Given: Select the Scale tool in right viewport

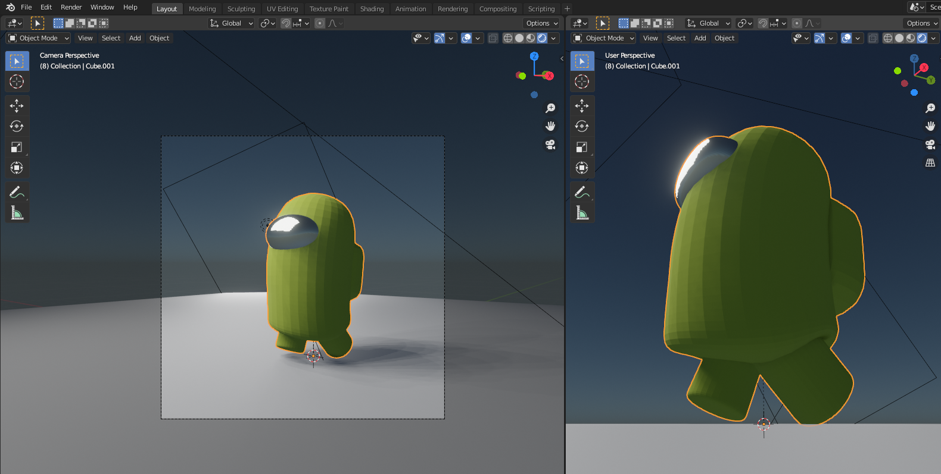Looking at the screenshot, I should pos(582,147).
